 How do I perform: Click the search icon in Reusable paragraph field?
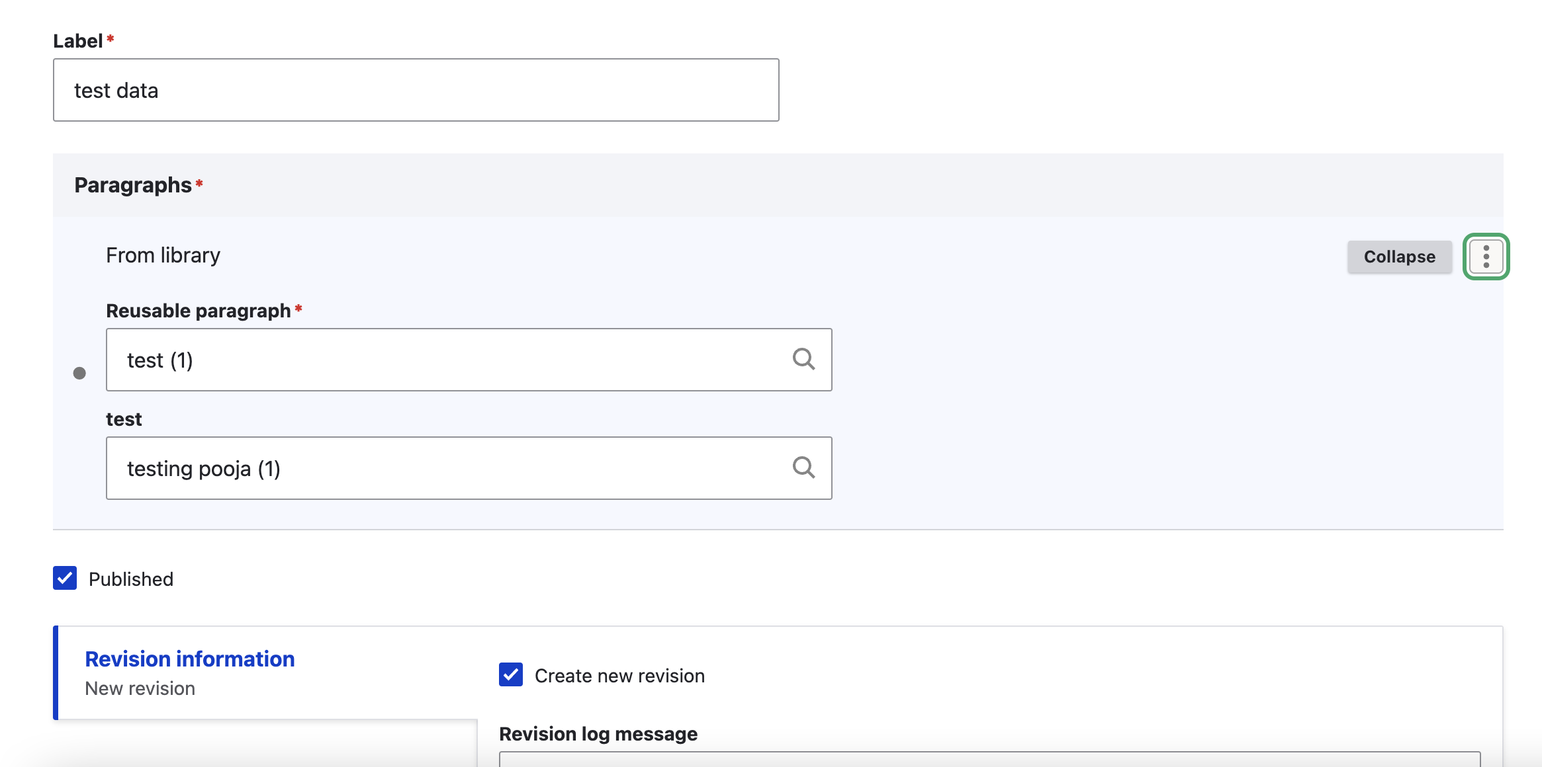click(x=803, y=360)
